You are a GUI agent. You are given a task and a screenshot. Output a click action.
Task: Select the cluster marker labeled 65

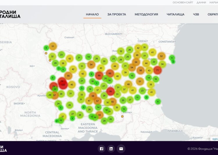(110, 73)
